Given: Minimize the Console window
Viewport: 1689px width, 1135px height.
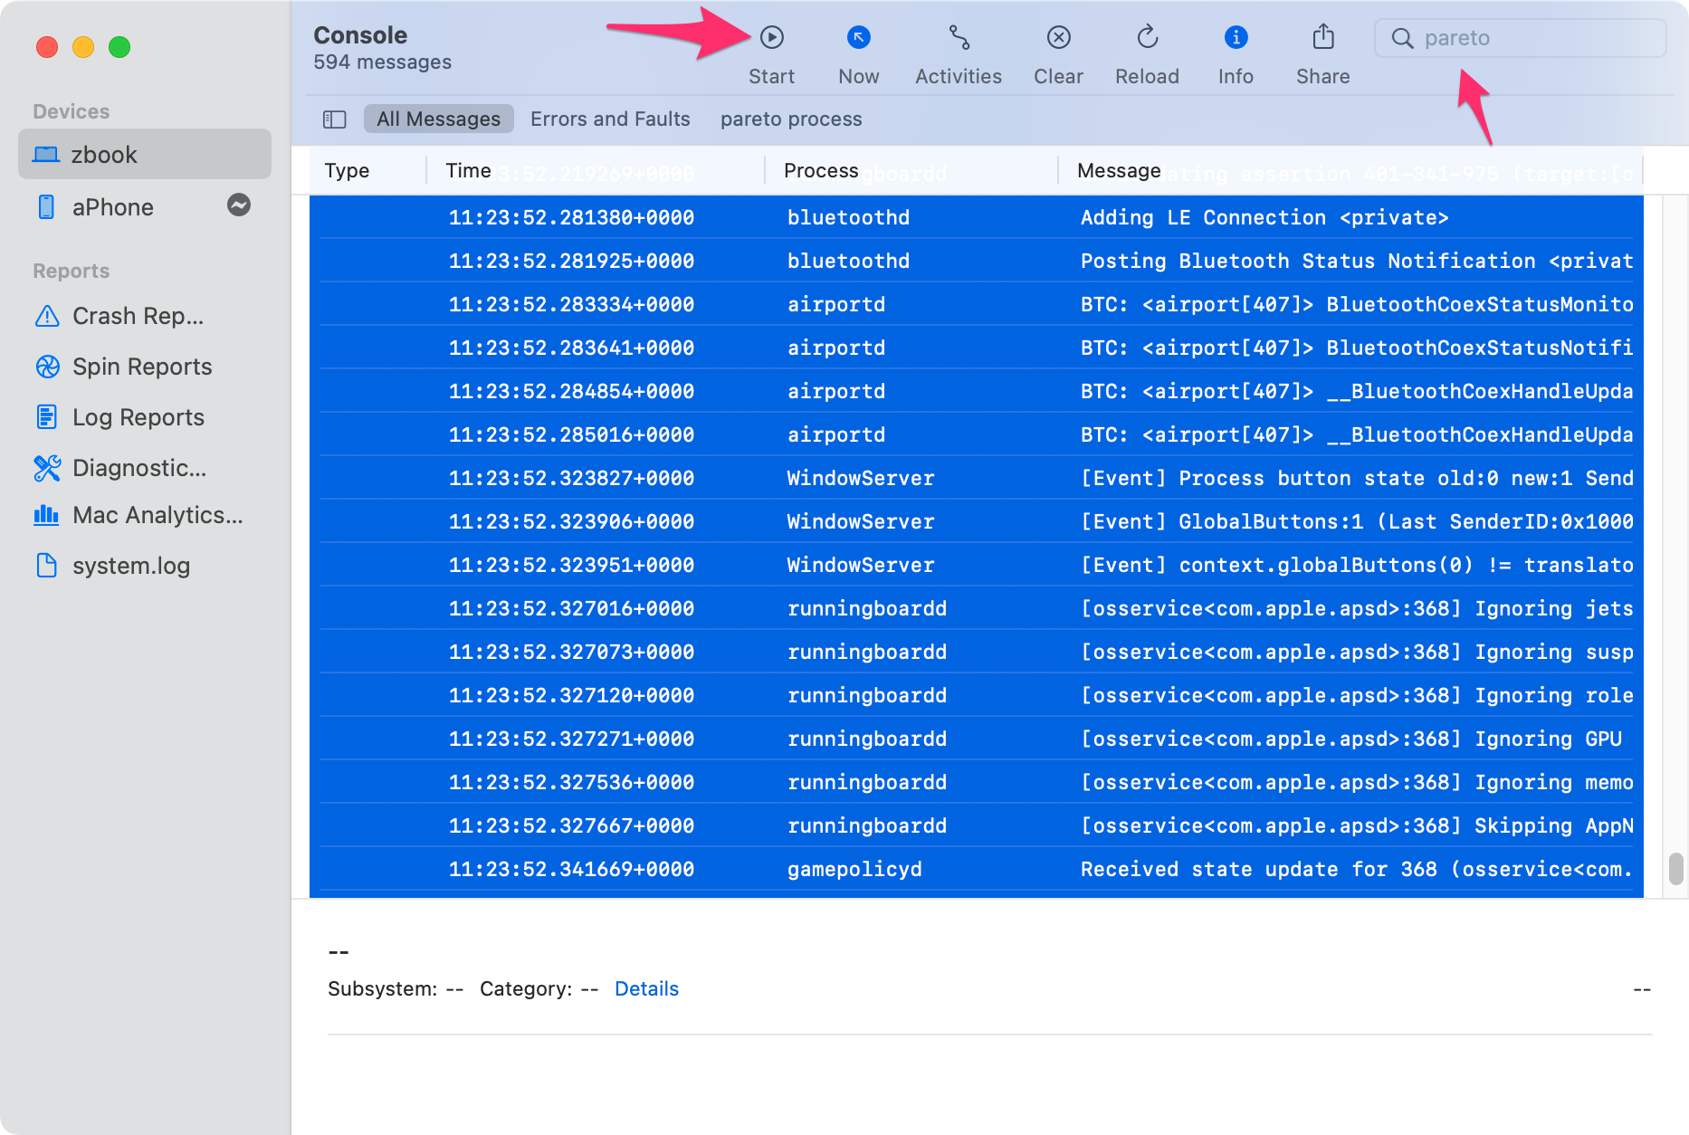Looking at the screenshot, I should [83, 47].
